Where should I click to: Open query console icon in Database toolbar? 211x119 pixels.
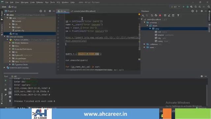click(x=173, y=16)
